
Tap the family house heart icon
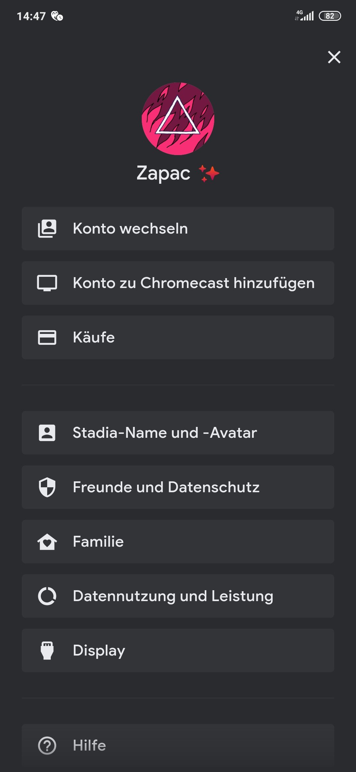[47, 542]
